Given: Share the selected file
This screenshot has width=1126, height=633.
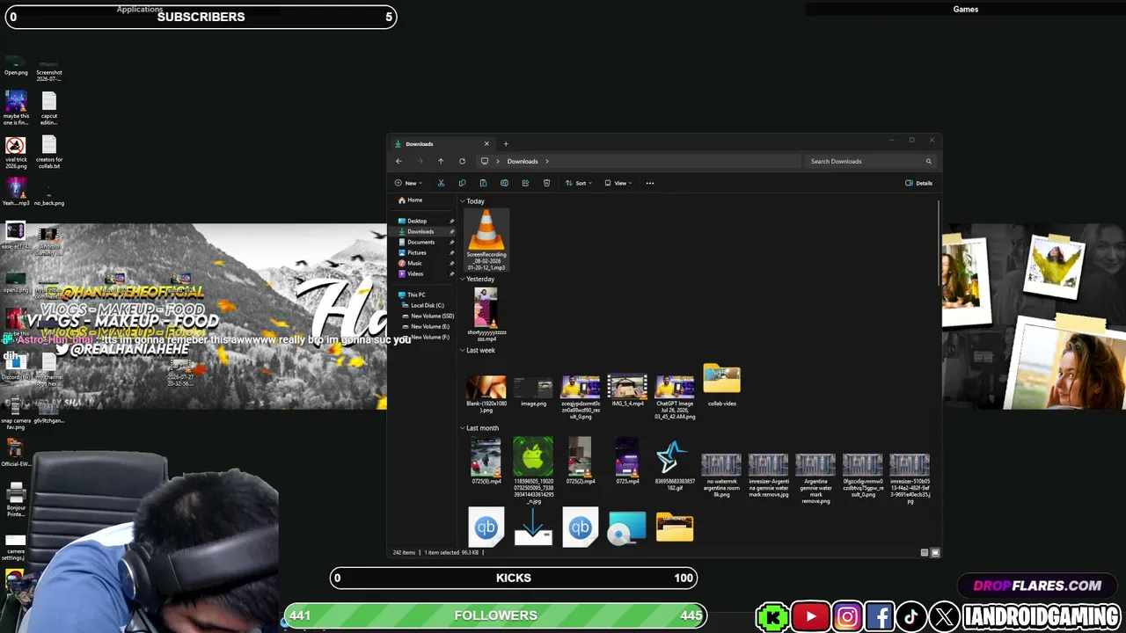Looking at the screenshot, I should click(x=525, y=183).
